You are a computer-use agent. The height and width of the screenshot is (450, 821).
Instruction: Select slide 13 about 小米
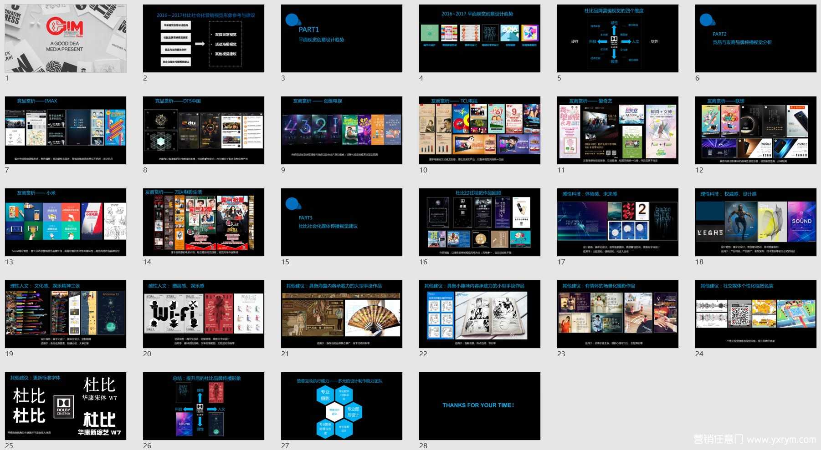(x=66, y=222)
